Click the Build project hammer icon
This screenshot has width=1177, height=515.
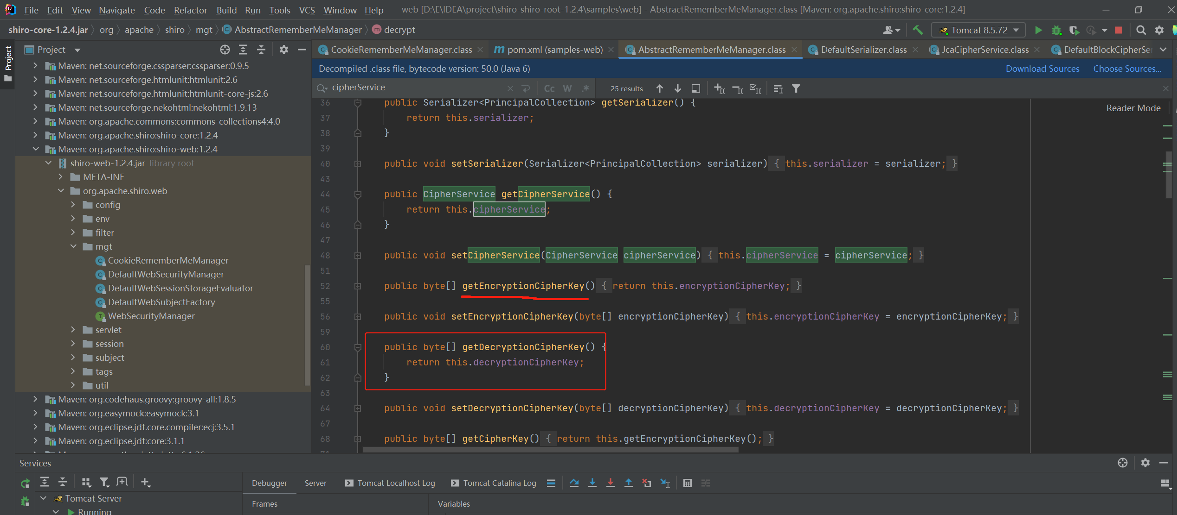917,30
